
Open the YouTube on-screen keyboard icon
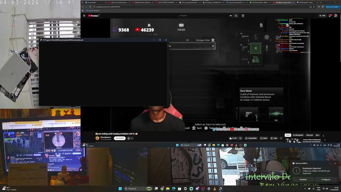[x=231, y=15]
